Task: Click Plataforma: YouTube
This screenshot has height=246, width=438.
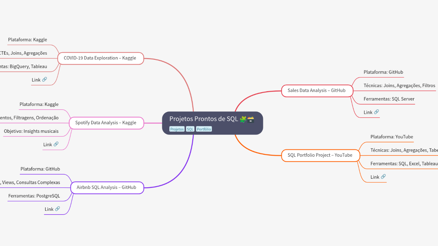Action: point(392,137)
